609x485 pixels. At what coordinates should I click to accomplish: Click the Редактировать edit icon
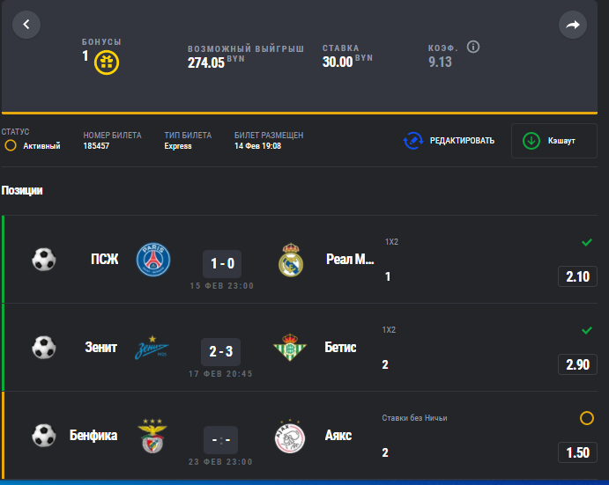point(412,141)
